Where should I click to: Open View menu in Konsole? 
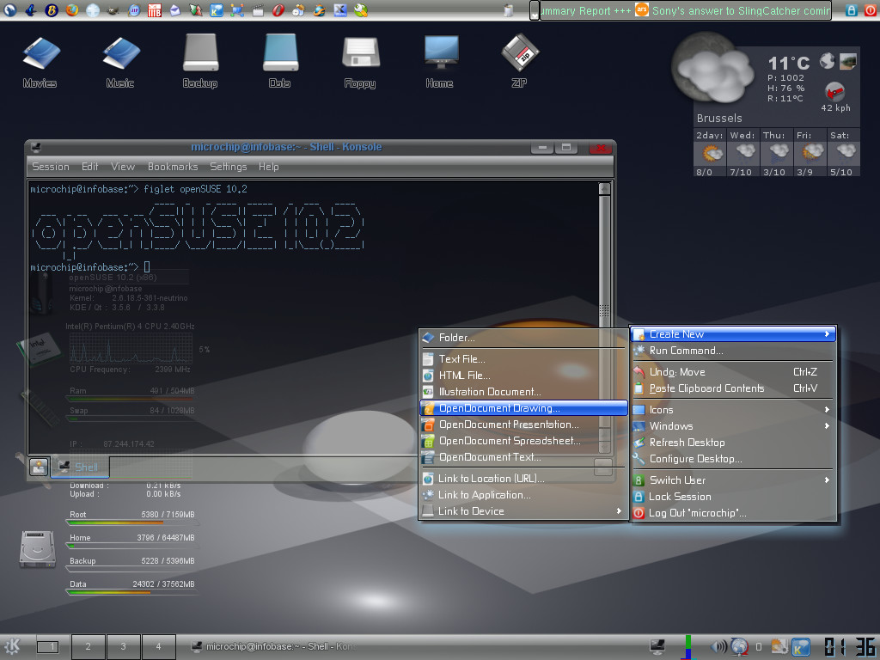click(123, 167)
